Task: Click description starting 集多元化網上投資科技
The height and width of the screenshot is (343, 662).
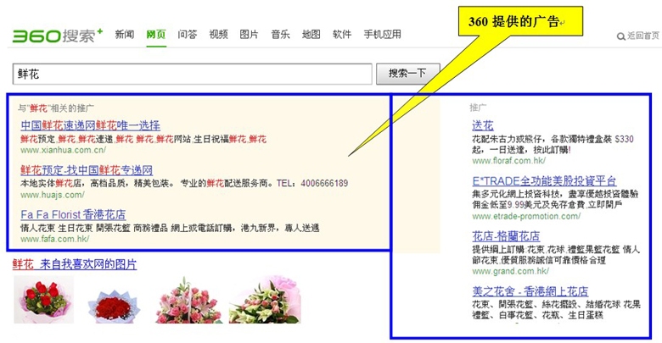Action: [x=555, y=199]
